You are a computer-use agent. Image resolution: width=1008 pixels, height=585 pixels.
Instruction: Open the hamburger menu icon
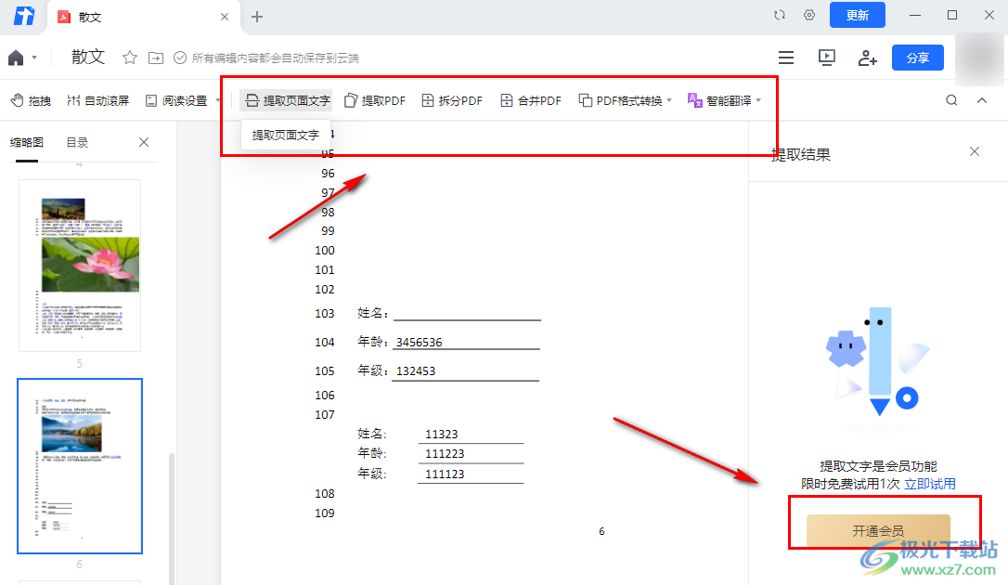point(785,58)
